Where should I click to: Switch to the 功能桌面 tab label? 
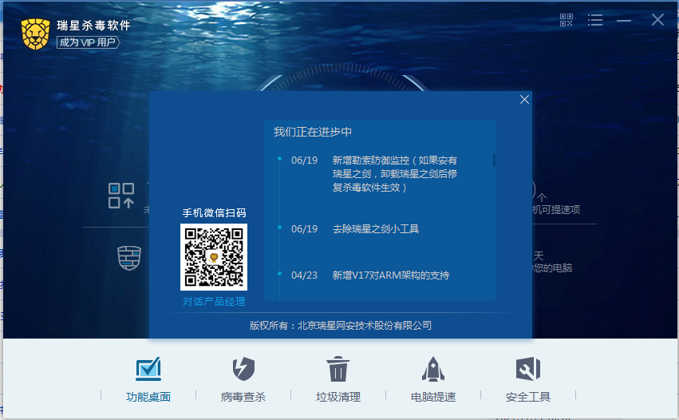pyautogui.click(x=148, y=397)
